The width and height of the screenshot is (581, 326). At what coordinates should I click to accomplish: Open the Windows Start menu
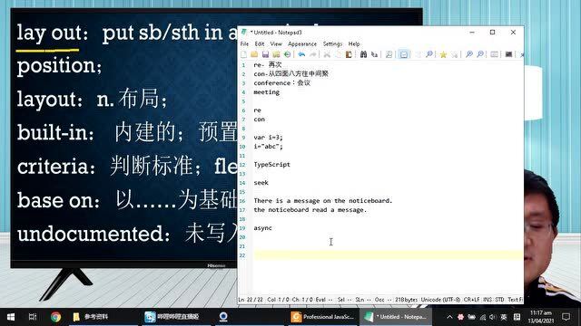coord(11,317)
